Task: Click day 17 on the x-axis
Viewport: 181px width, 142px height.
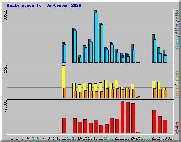Action: (x=95, y=138)
